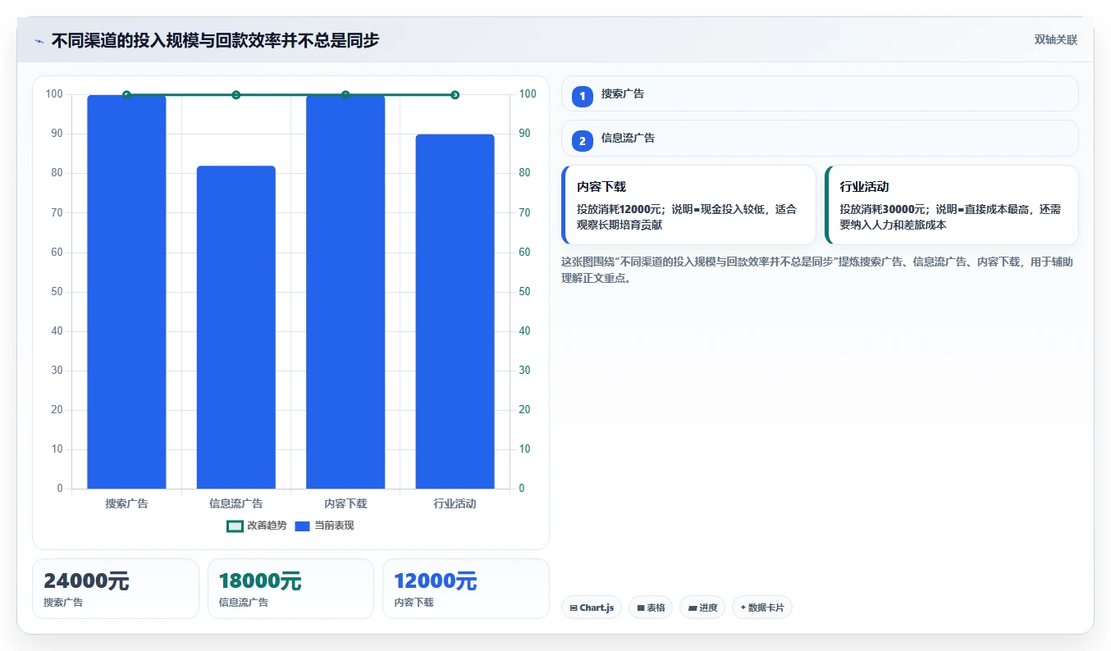Click the 投放消耗12000元 description text
1111x651 pixels.
point(687,216)
